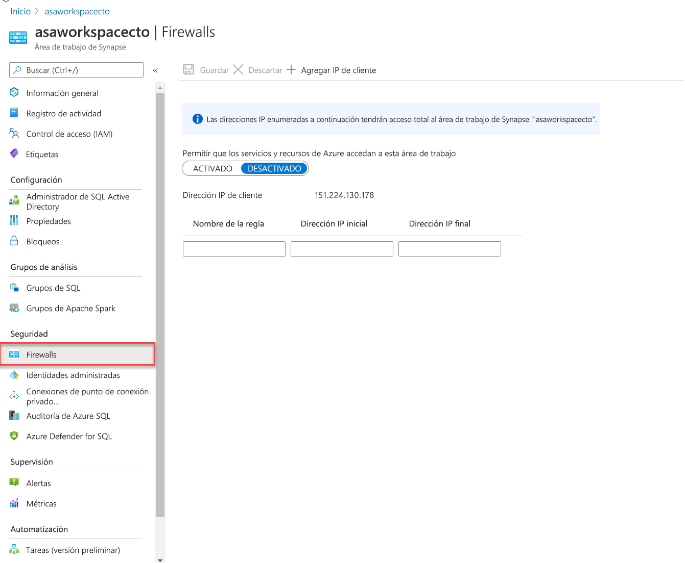This screenshot has width=685, height=563.
Task: Click the Alertas icon
Action: [14, 482]
